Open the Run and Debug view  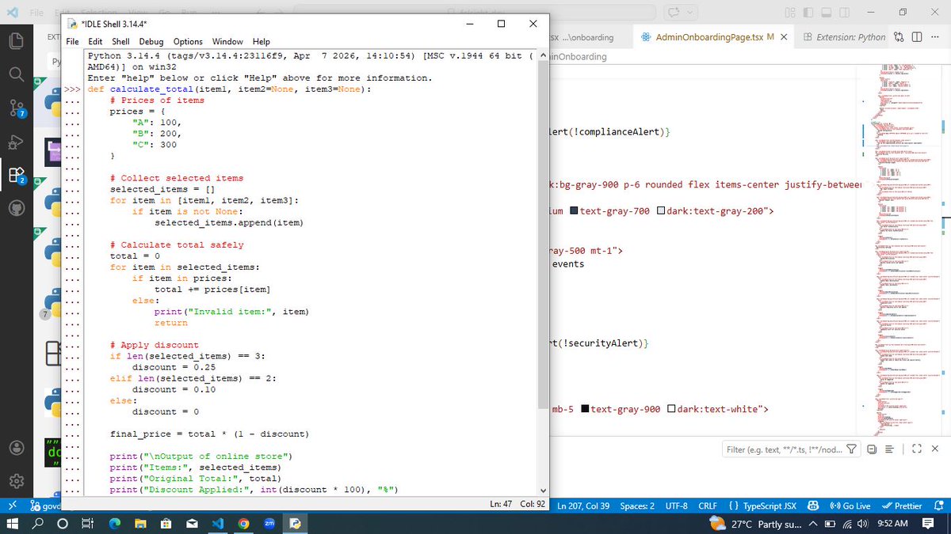click(17, 143)
